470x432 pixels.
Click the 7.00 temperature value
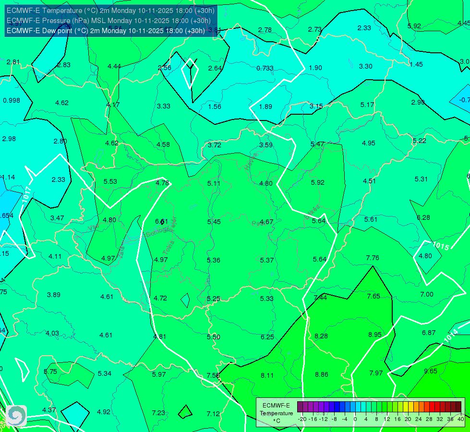(x=427, y=294)
